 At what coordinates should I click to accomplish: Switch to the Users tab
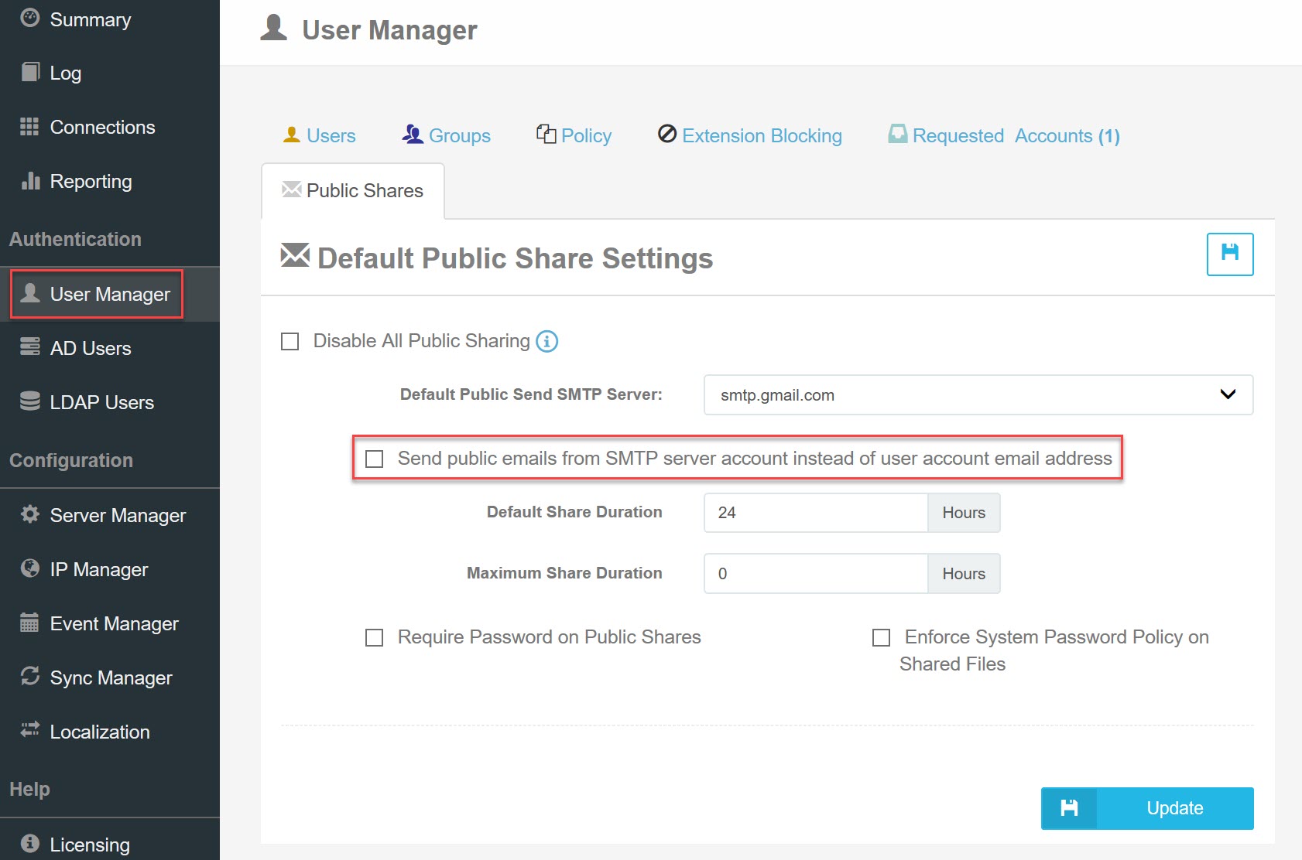319,135
